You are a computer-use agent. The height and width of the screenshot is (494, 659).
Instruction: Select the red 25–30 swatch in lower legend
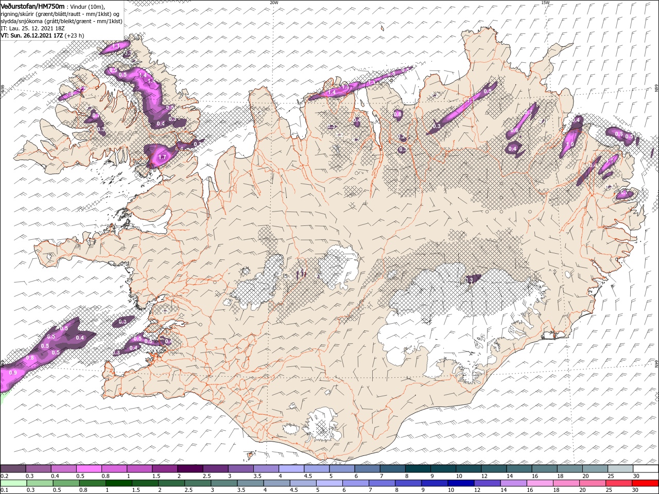click(619, 483)
